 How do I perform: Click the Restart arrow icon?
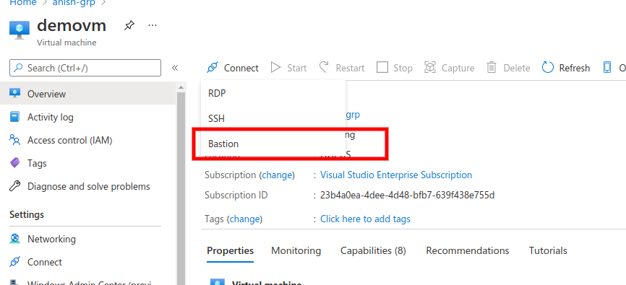(324, 67)
